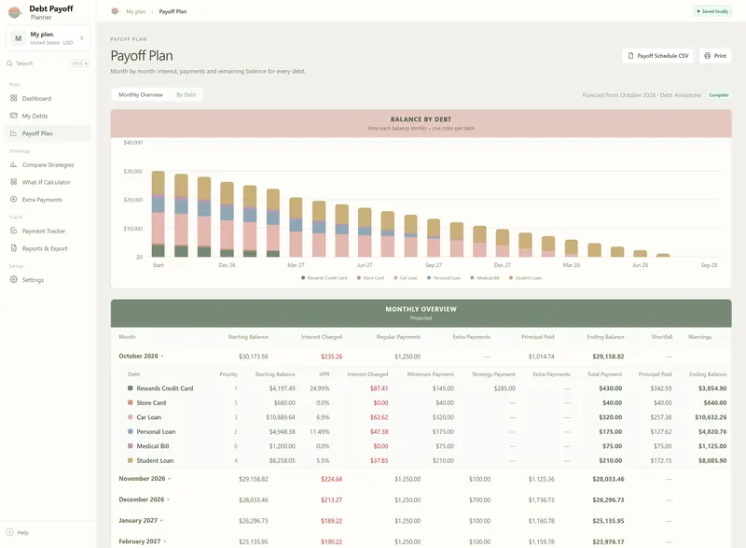Expand the February 2027 row
This screenshot has height=548, width=746.
421,541
